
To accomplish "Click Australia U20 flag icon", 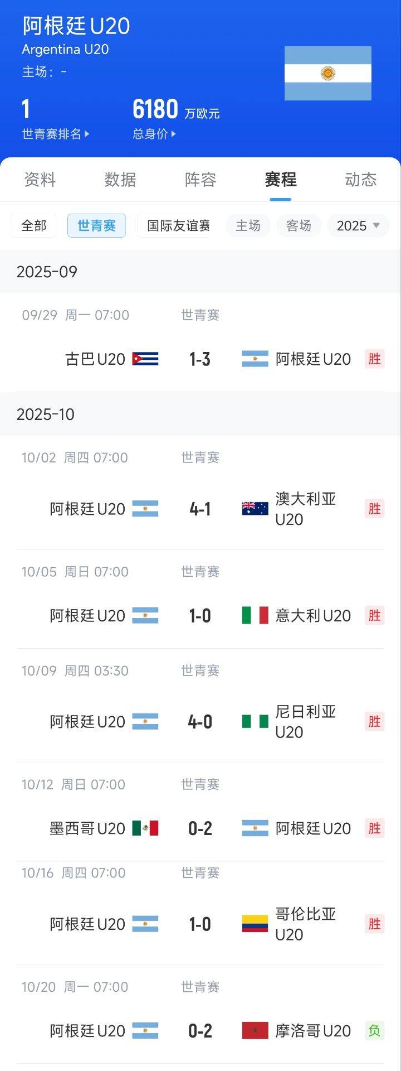I will [255, 509].
